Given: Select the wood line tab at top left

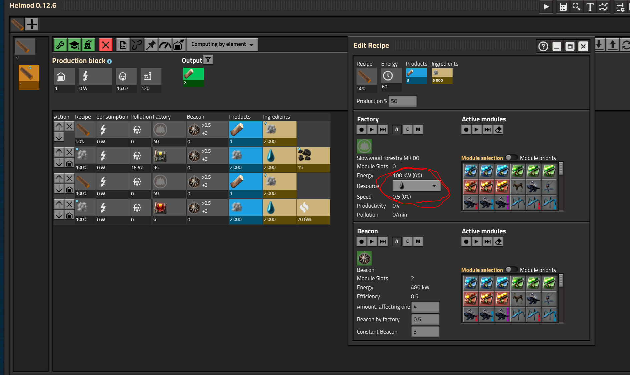Looking at the screenshot, I should pos(17,24).
